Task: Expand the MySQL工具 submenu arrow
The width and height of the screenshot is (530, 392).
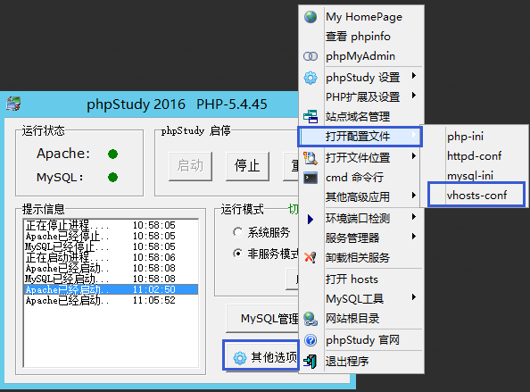Action: [414, 297]
